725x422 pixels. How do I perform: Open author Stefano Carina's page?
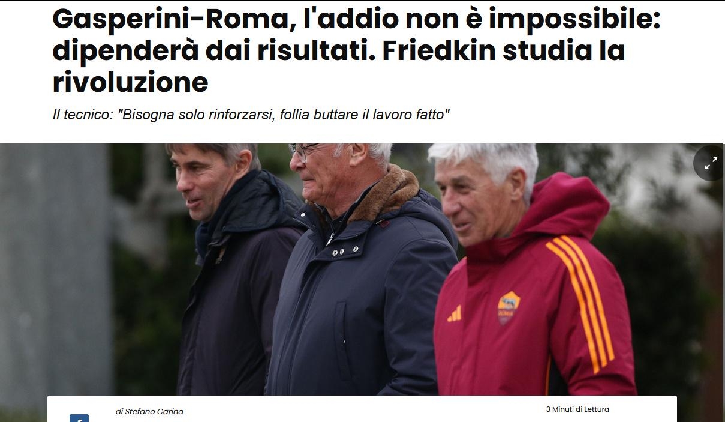(x=157, y=412)
